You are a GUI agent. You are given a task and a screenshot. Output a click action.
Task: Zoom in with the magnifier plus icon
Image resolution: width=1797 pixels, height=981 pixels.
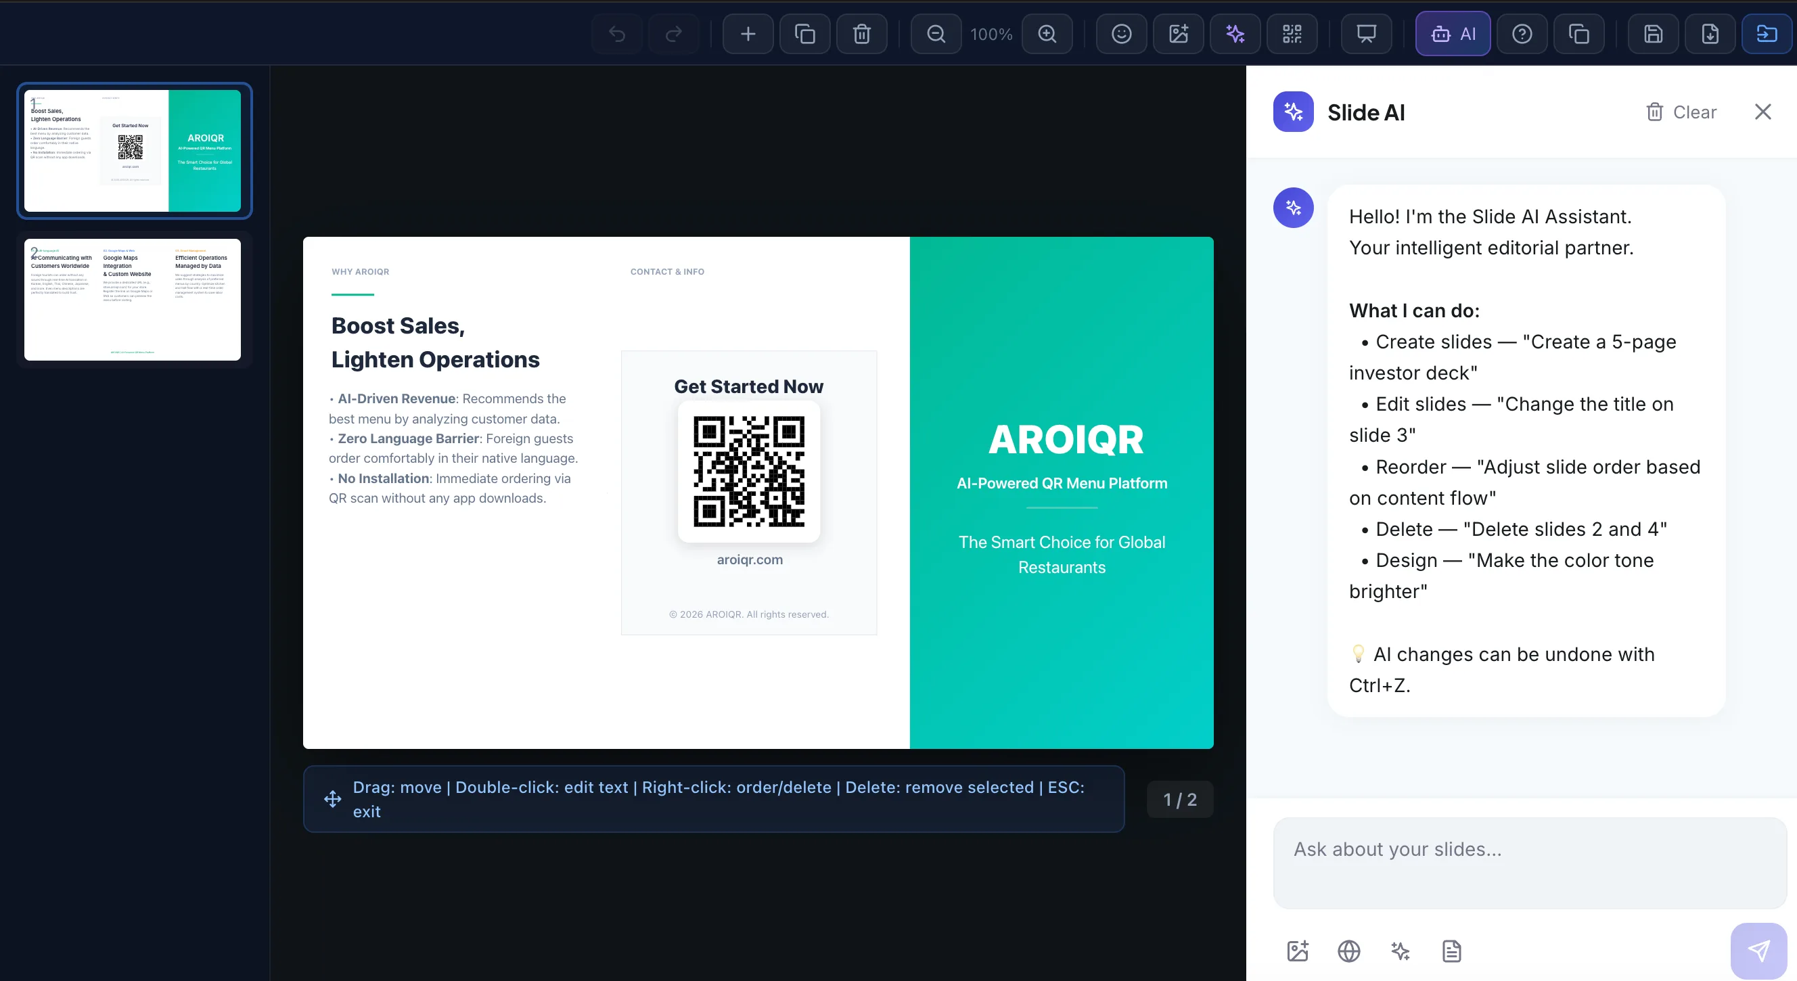(1047, 34)
